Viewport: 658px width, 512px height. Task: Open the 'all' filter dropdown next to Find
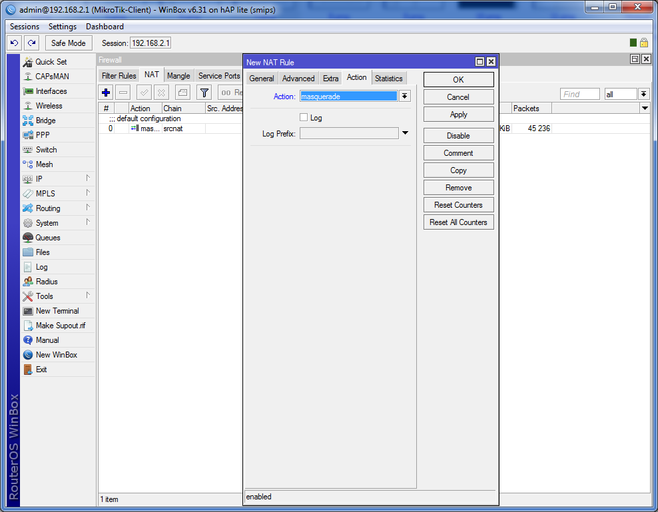[643, 94]
